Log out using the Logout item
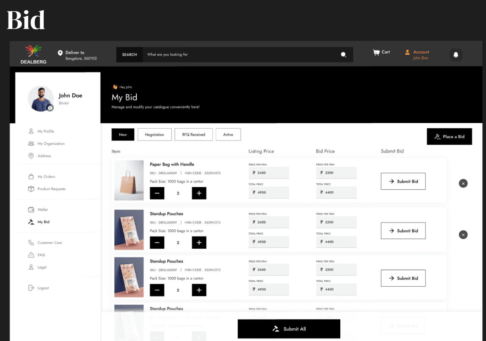The image size is (486, 341). pyautogui.click(x=38, y=288)
